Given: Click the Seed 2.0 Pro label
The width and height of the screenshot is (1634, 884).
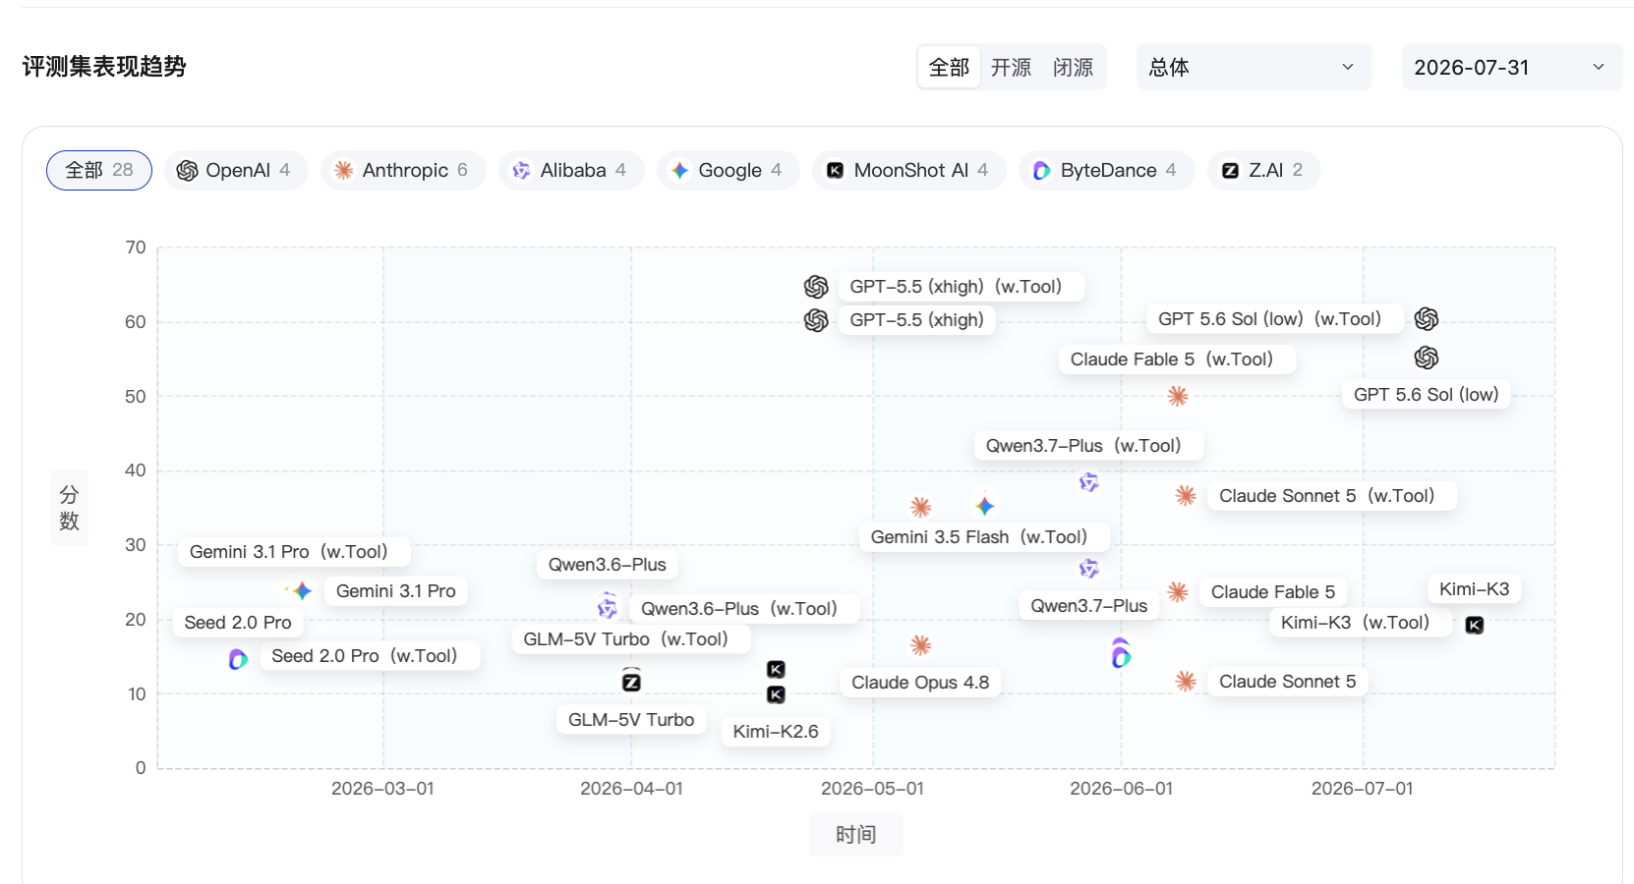Looking at the screenshot, I should coord(238,623).
